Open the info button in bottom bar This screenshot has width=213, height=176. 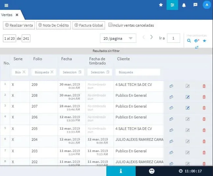point(121,171)
